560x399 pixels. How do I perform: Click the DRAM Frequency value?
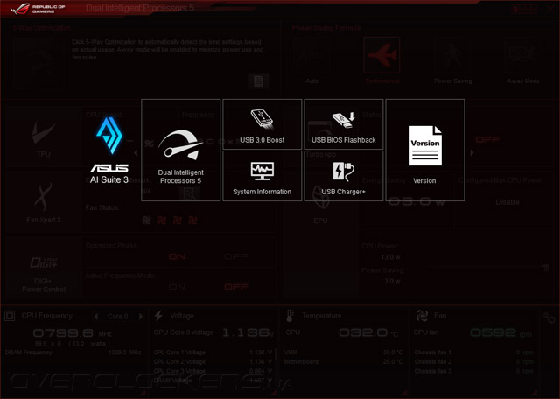click(x=124, y=353)
